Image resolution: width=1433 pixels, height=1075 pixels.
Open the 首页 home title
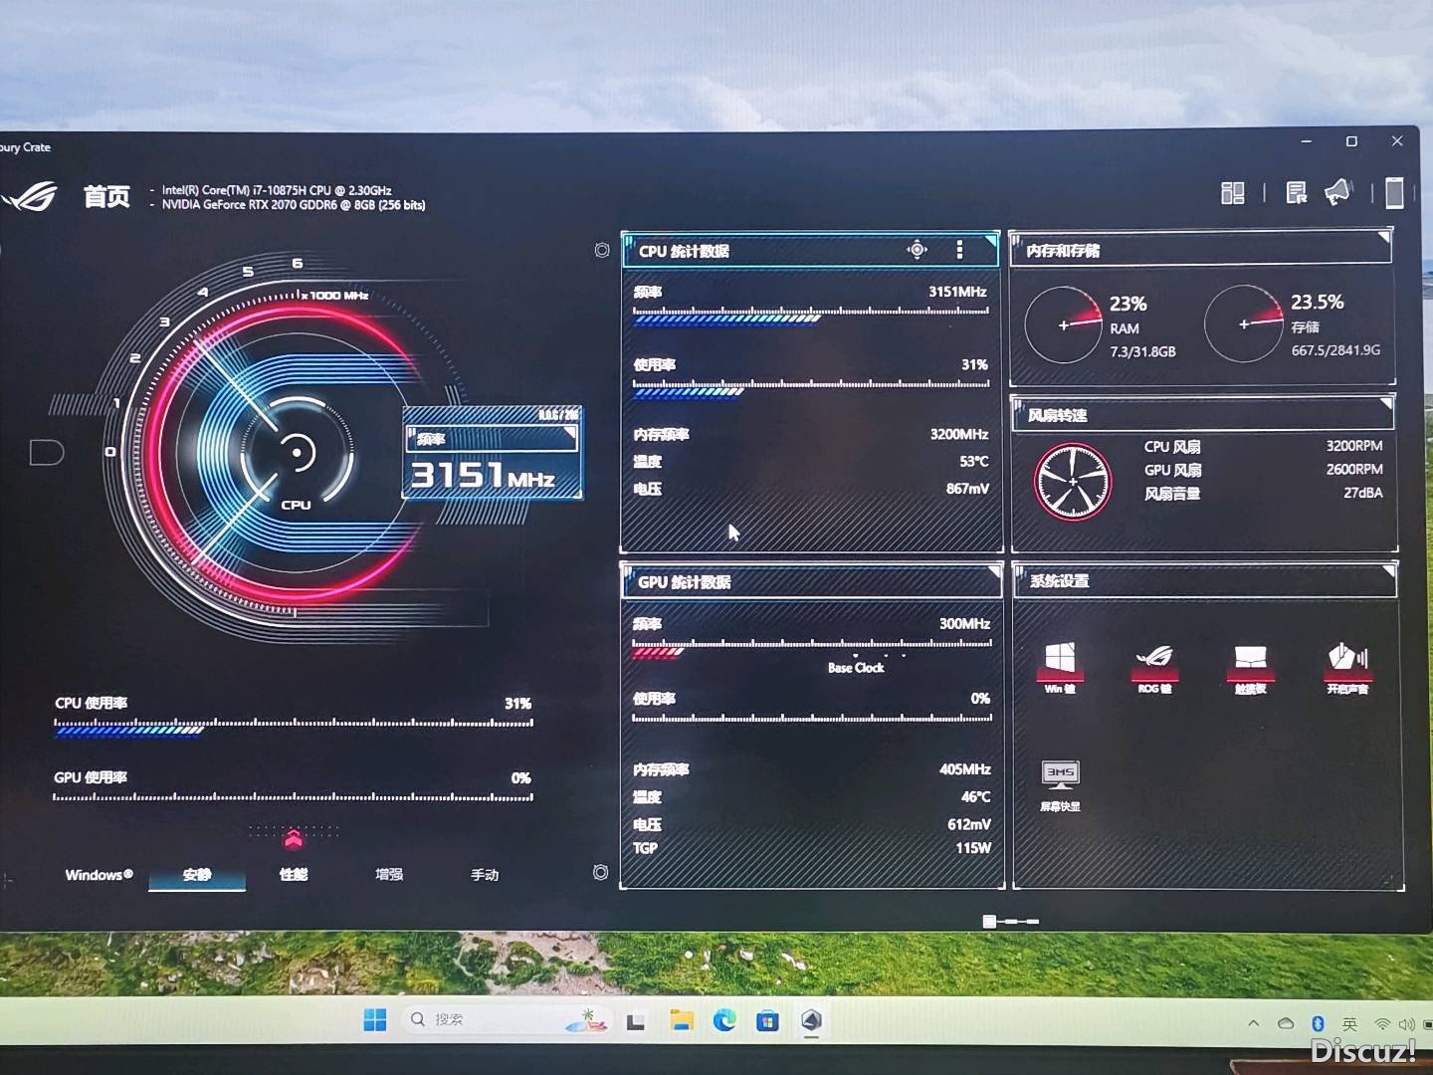(106, 196)
